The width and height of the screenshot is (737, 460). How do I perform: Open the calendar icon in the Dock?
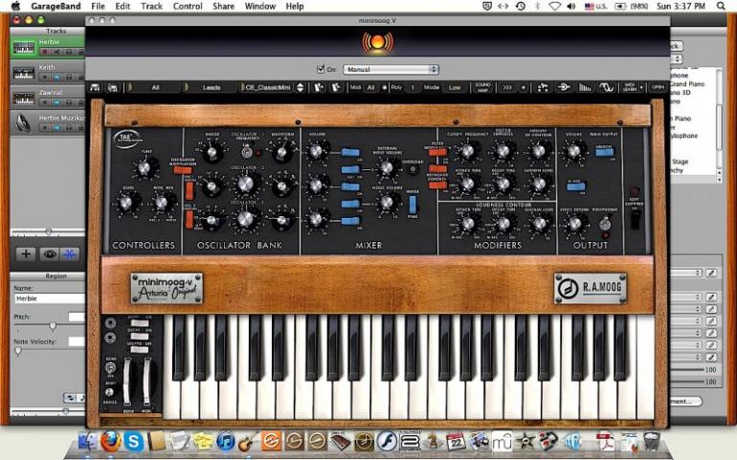pos(456,442)
